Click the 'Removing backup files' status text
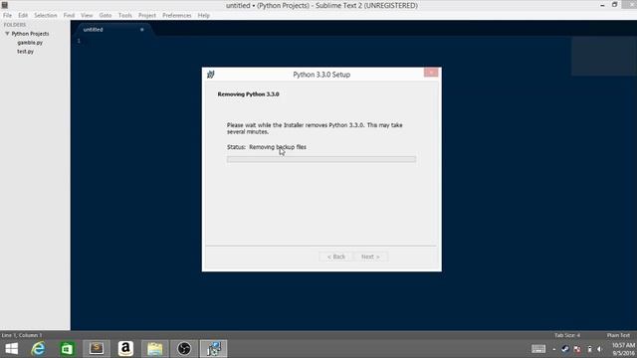The image size is (637, 358). click(x=278, y=147)
